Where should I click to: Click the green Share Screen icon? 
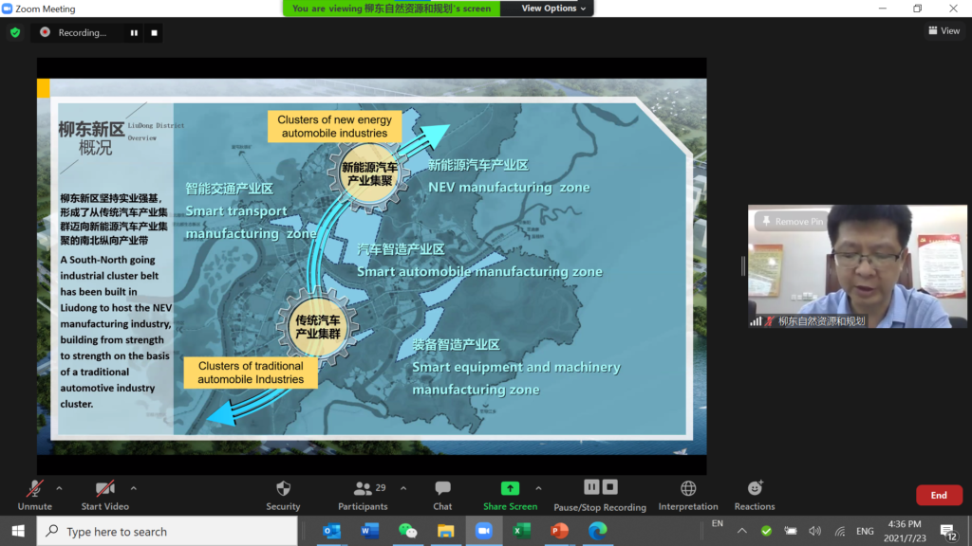(510, 489)
